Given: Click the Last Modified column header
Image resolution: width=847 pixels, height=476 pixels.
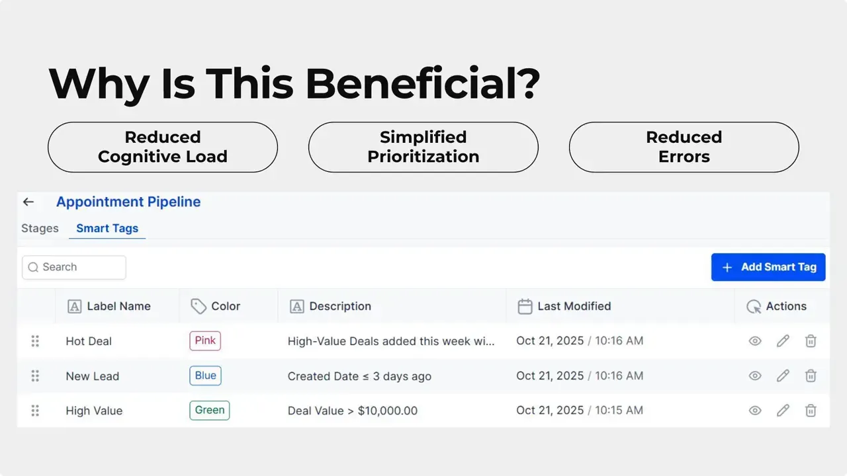Looking at the screenshot, I should (x=573, y=306).
